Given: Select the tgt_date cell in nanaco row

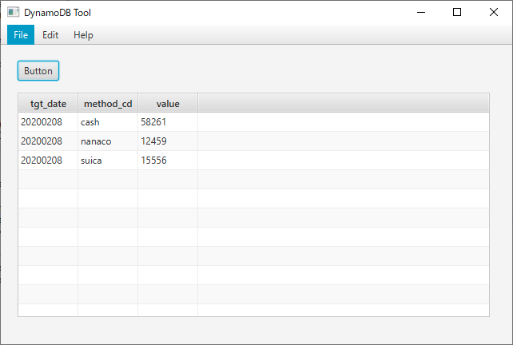Looking at the screenshot, I should [48, 141].
